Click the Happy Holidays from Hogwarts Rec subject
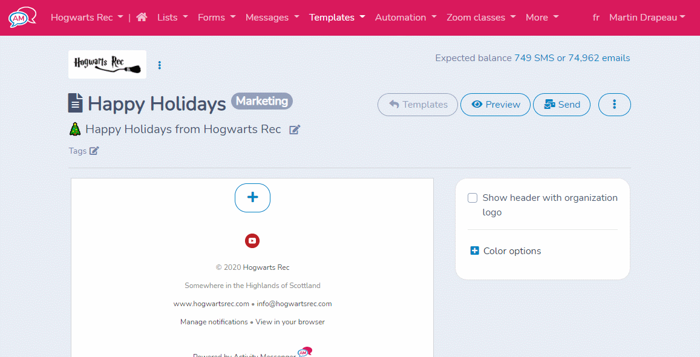Viewport: 700px width, 357px height. pos(183,129)
